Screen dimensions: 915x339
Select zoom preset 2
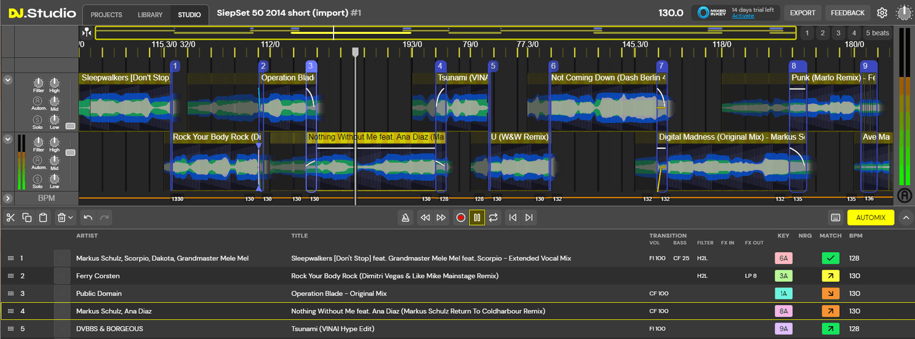[x=823, y=33]
